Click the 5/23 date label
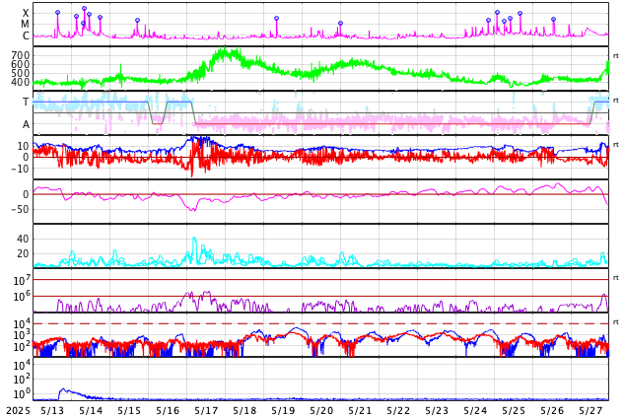The width and height of the screenshot is (625, 418). [437, 410]
